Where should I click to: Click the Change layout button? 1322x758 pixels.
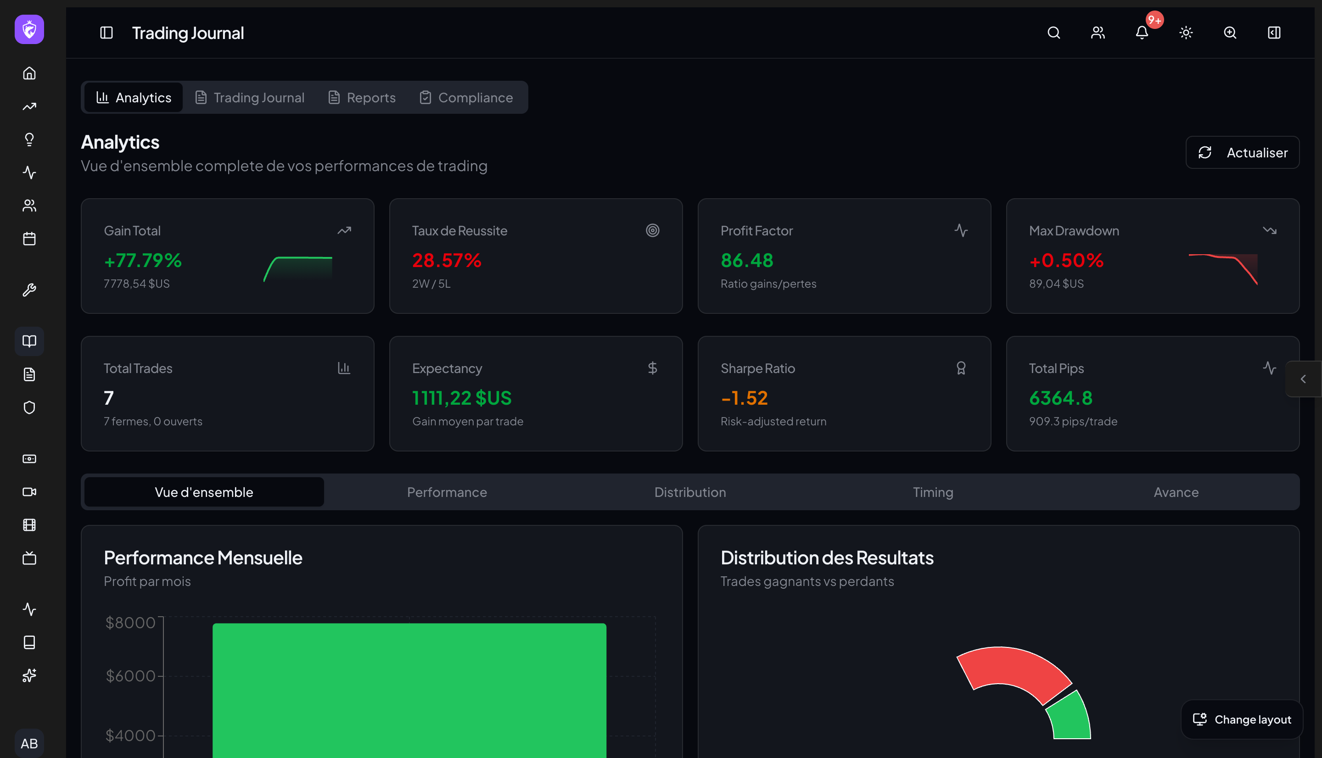pyautogui.click(x=1242, y=719)
